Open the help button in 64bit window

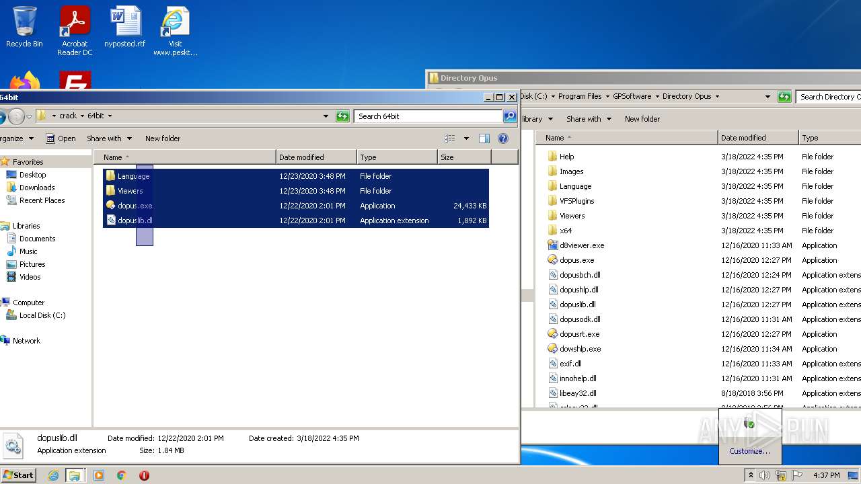click(x=502, y=138)
